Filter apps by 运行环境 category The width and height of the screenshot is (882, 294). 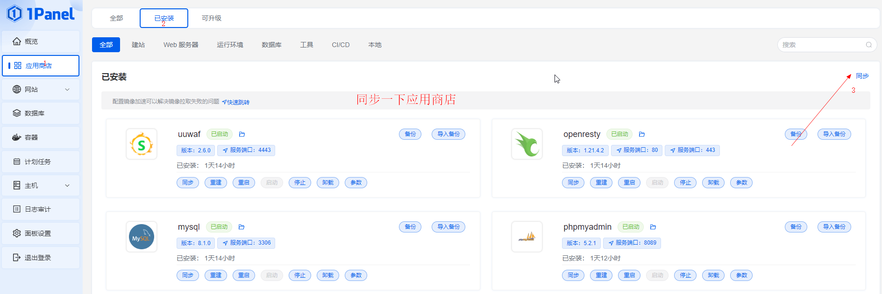(x=230, y=45)
